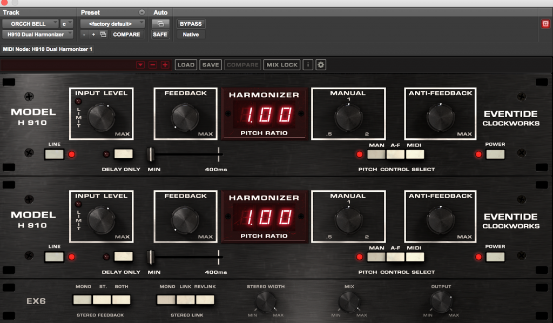Toggle the upper unit's Delay Only button
Screen dimensions: 553x323
pyautogui.click(x=124, y=154)
